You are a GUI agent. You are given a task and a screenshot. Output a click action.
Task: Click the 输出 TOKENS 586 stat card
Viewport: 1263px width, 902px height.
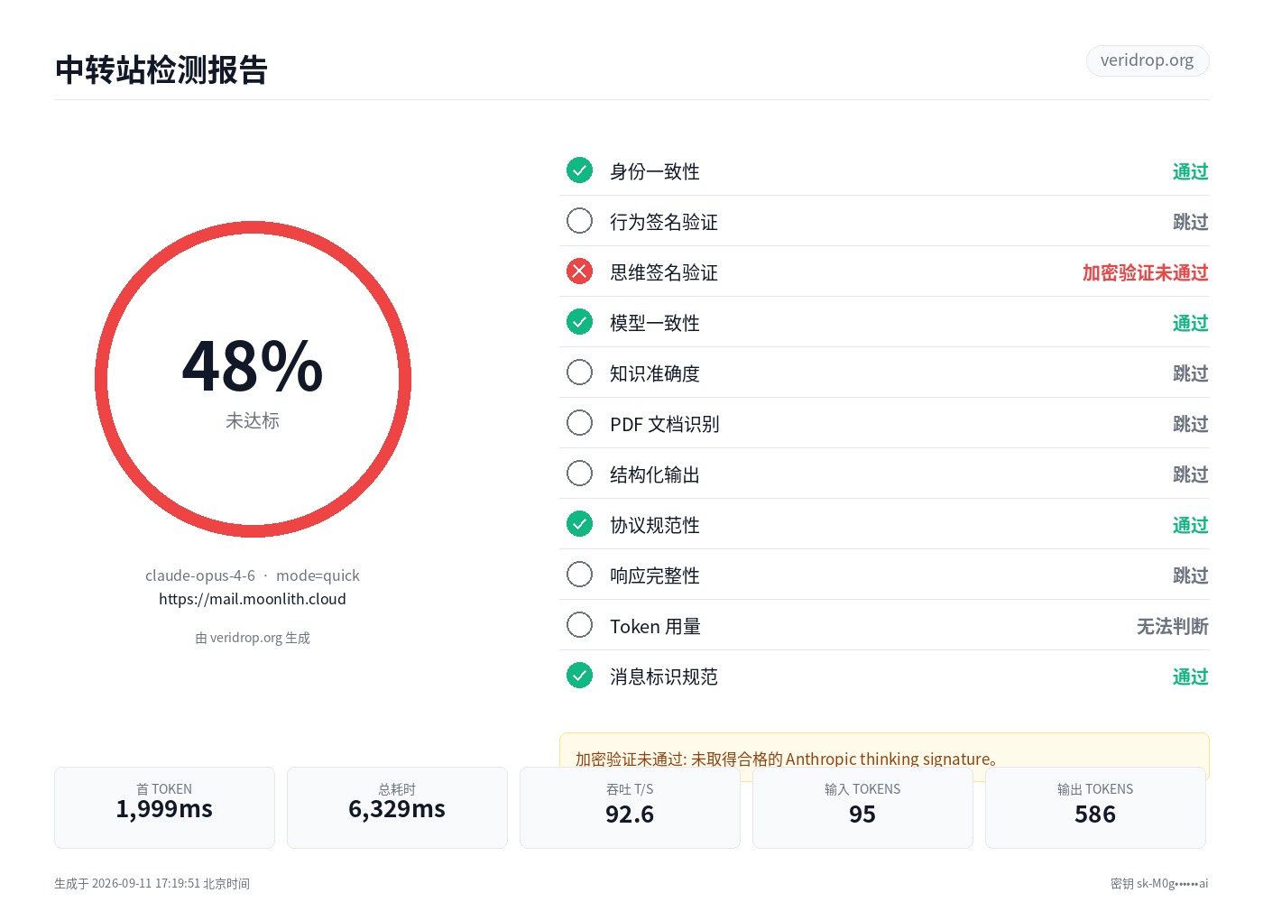pyautogui.click(x=1095, y=807)
